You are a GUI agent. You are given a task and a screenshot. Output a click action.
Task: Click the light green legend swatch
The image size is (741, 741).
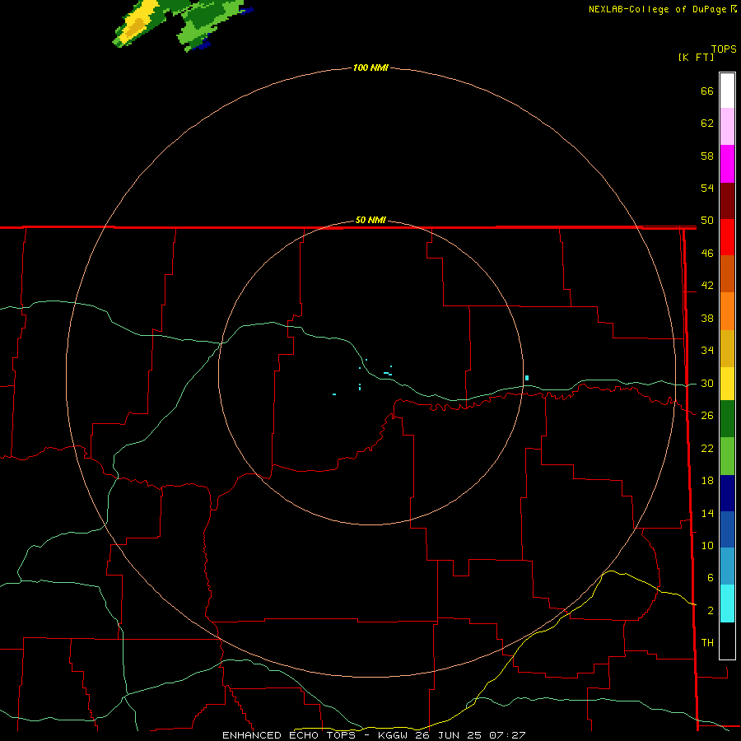(727, 456)
